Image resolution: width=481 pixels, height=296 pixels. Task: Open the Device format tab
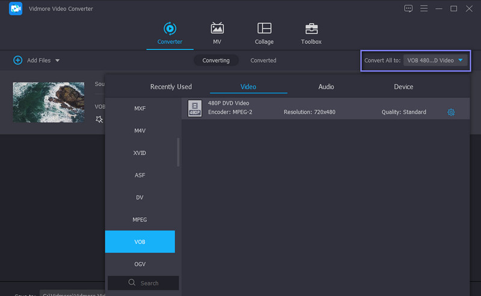tap(403, 87)
